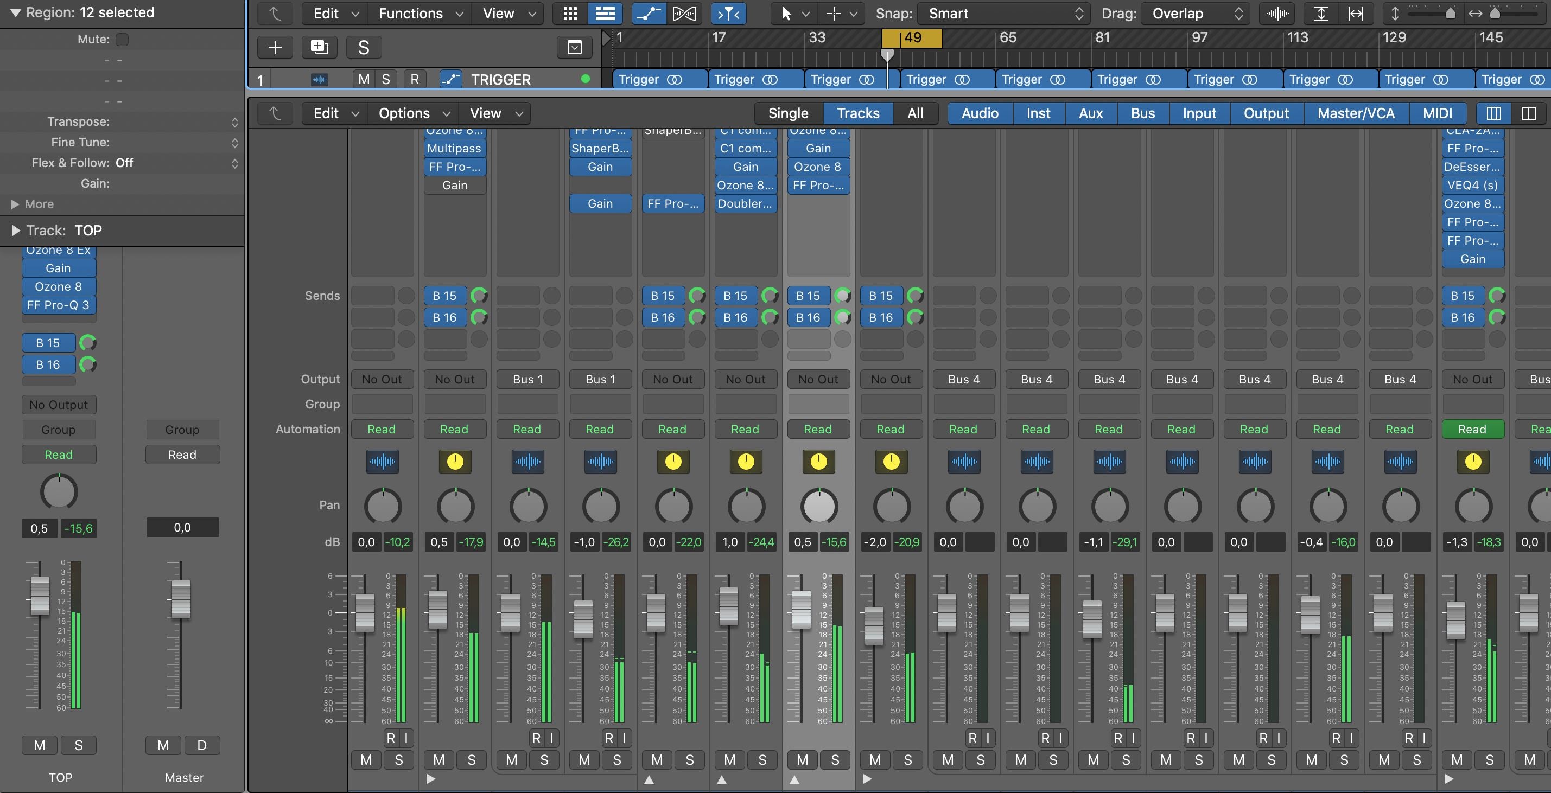Viewport: 1551px width, 793px height.
Task: Click No Output on the TOP channel strip
Action: pos(59,404)
